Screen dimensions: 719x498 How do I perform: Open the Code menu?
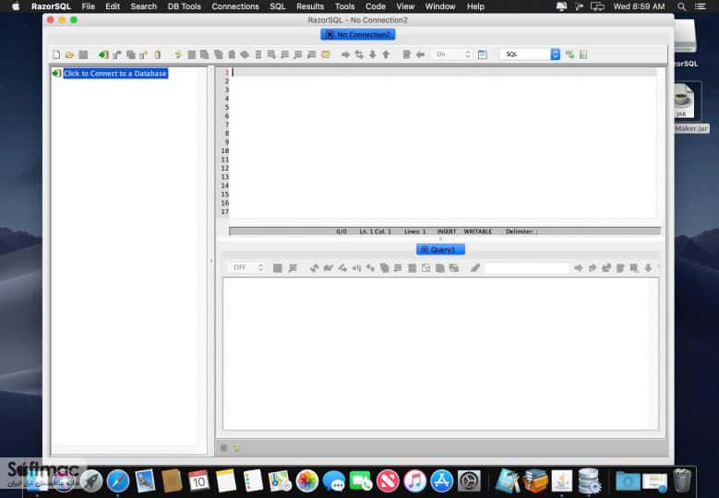tap(375, 6)
